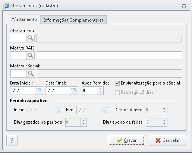192x153 pixels.
Task: Close the Afastamentos (cadastro) window
Action: point(184,6)
